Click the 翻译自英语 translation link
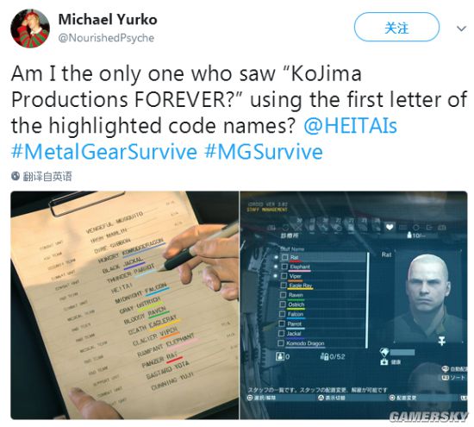 [x=47, y=176]
